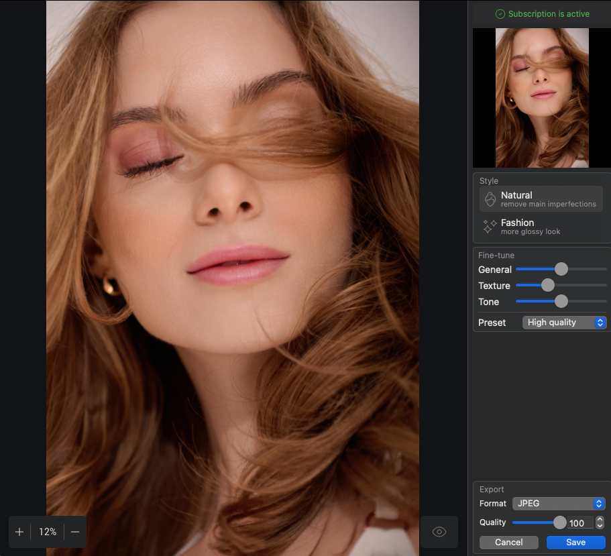Toggle the eye before/after preview
This screenshot has width=611, height=556.
439,532
